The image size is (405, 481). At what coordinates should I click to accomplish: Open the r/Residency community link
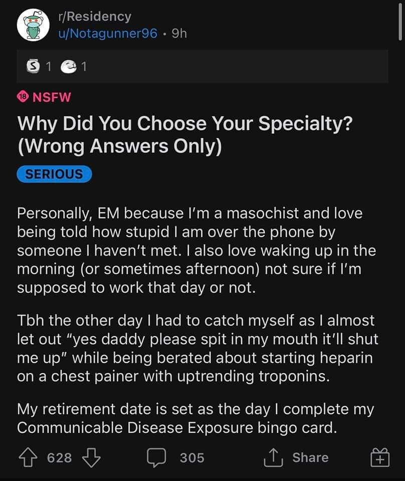pyautogui.click(x=95, y=16)
